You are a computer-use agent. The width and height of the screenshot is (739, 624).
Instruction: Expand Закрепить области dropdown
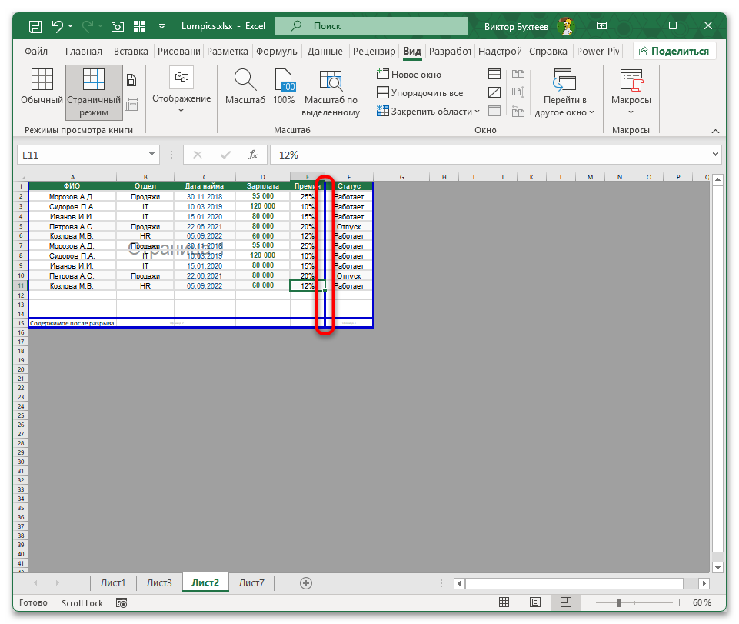[428, 112]
